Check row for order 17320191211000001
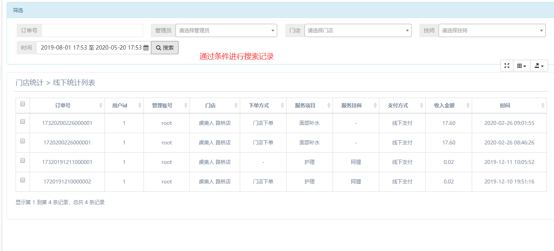This screenshot has width=554, height=251. point(23,160)
